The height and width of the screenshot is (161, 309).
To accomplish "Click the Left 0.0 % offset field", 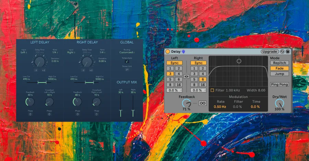I will pyautogui.click(x=174, y=90).
